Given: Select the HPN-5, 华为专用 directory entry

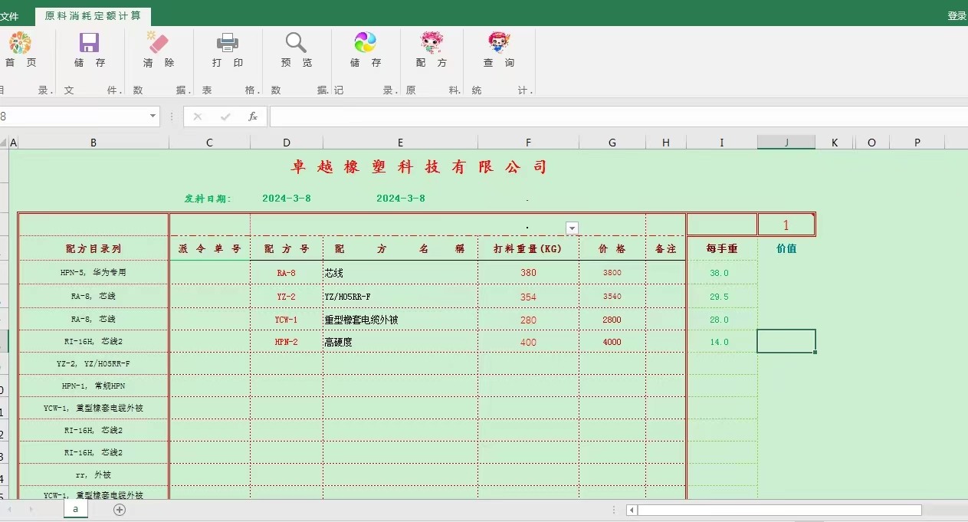Looking at the screenshot, I should pyautogui.click(x=94, y=272).
